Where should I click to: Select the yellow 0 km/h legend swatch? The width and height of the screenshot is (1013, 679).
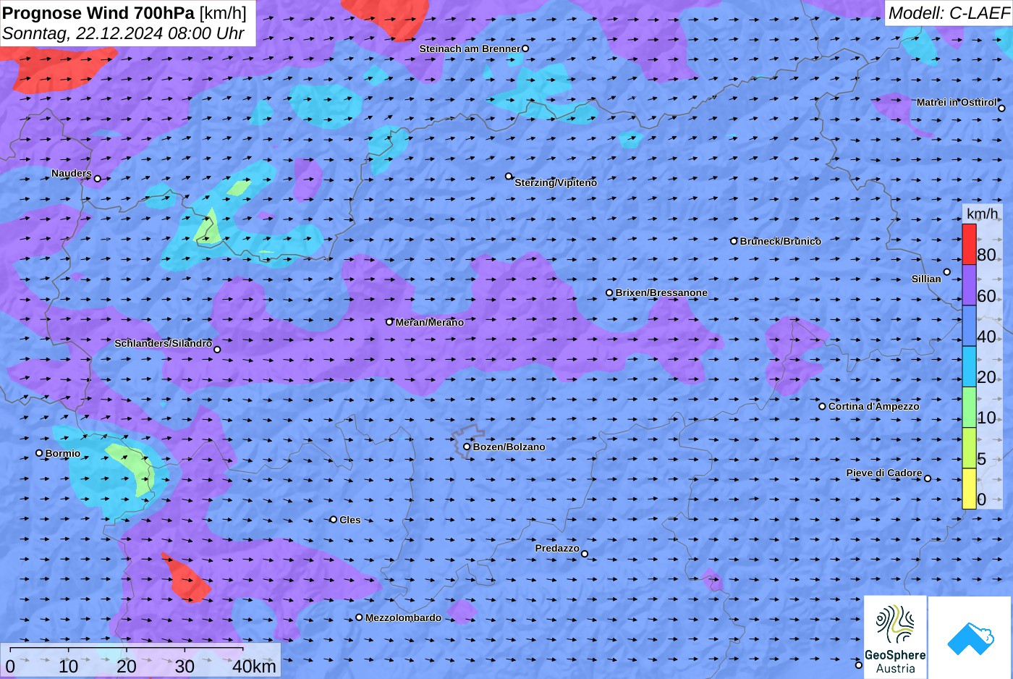[x=969, y=489]
